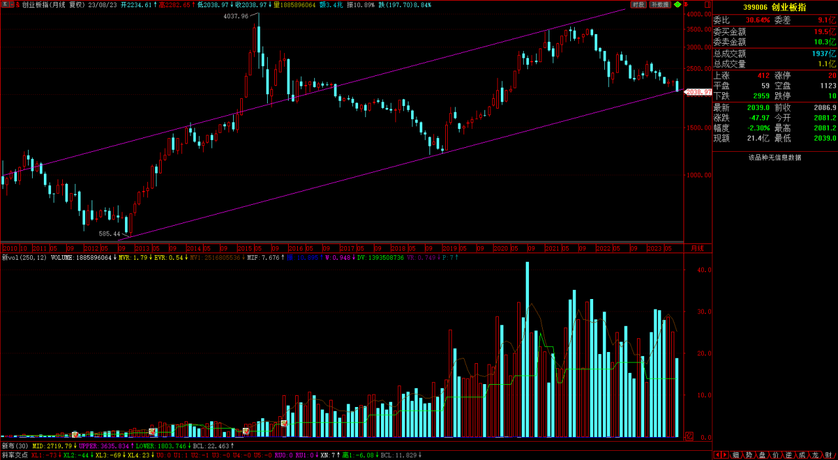Switch to the 财 tab
838x460 pixels.
828,455
